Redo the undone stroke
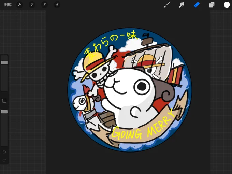This screenshot has height=174, width=232. pyautogui.click(x=4, y=160)
